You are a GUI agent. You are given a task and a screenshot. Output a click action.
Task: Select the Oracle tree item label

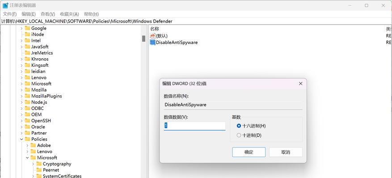38,127
